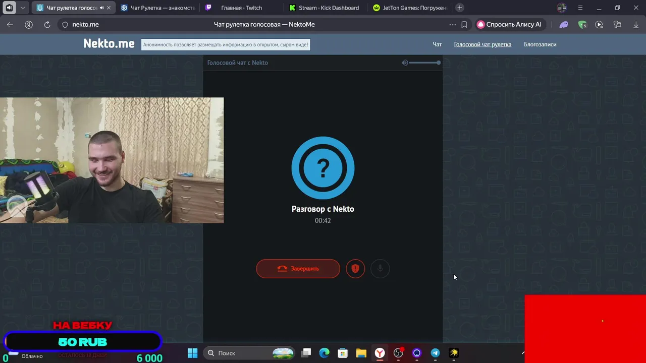The image size is (646, 363).
Task: Open the video player toolbar icon
Action: click(599, 24)
